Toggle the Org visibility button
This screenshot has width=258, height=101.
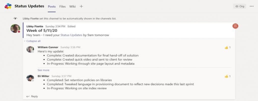240,6
